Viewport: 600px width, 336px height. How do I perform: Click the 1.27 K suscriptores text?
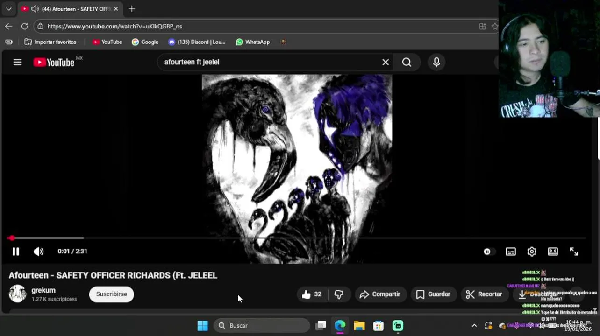click(54, 299)
